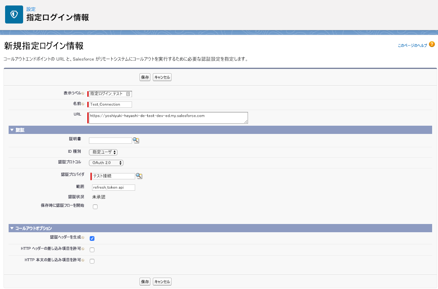438x289 pixels.
Task: Click the 設定 breadcrumb link
Action: point(31,9)
